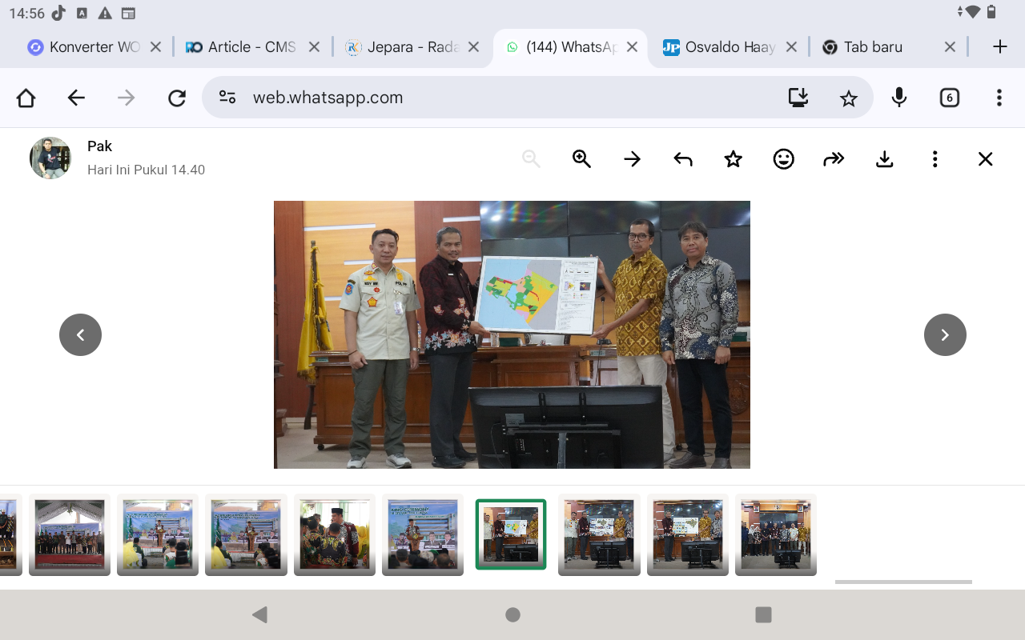Reply to this photo with the curved arrow

(682, 159)
